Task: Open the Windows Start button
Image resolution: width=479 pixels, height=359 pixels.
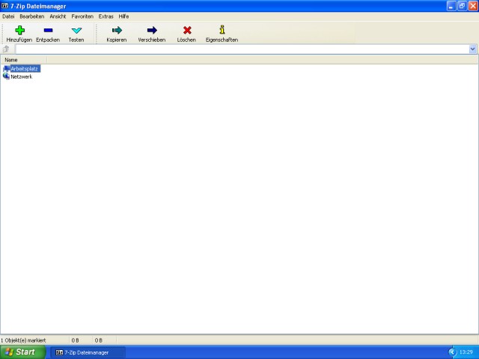Action: [x=23, y=352]
